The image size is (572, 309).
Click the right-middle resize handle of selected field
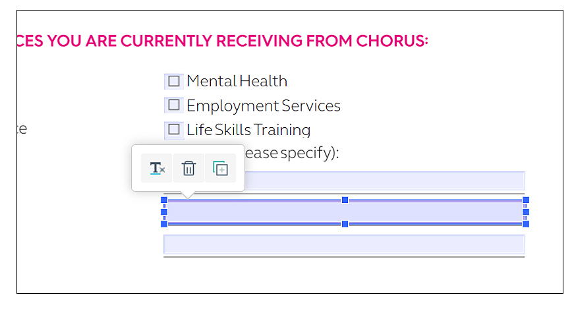(x=526, y=212)
